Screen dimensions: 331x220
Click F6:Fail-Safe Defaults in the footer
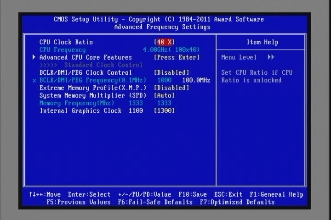point(155,202)
